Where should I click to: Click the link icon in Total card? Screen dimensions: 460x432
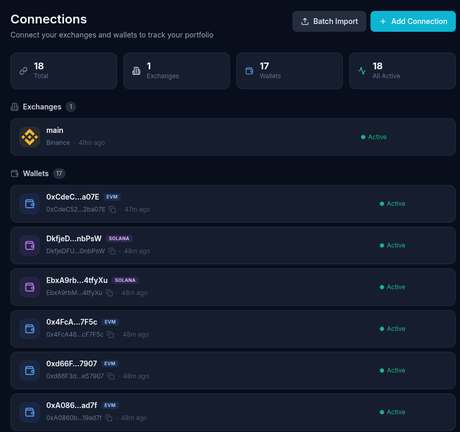[x=23, y=71]
